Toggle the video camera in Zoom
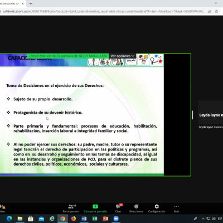Image resolution: width=223 pixels, height=223 pixels. pyautogui.click(x=2, y=209)
